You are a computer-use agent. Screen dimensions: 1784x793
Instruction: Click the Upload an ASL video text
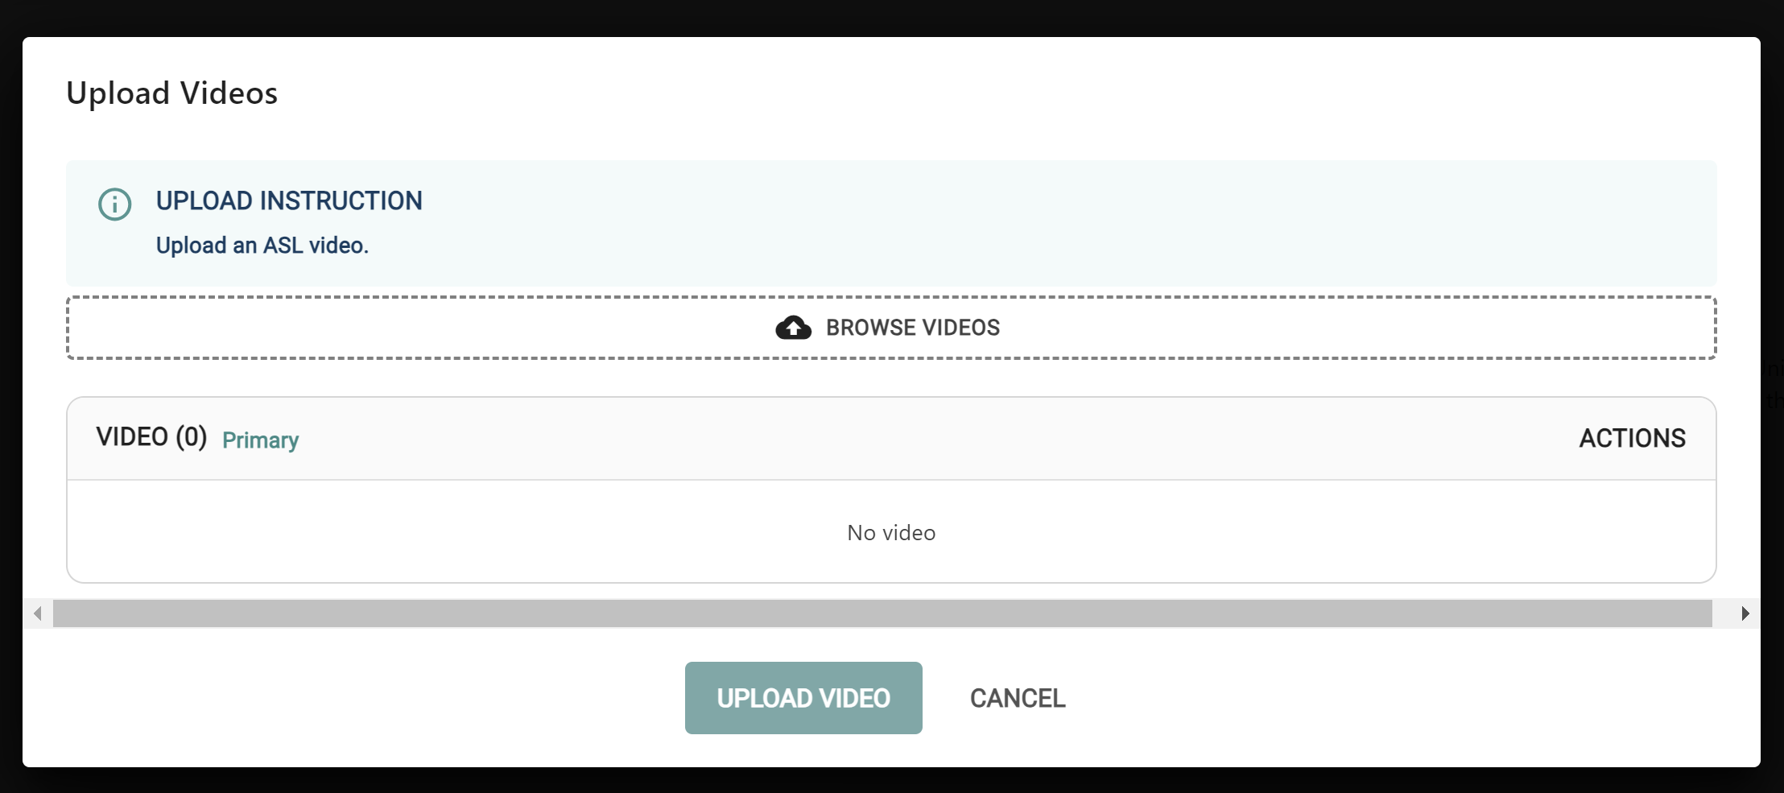(262, 246)
